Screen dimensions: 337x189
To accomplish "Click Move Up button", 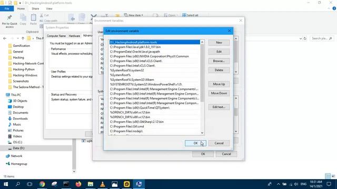I will (x=219, y=84).
